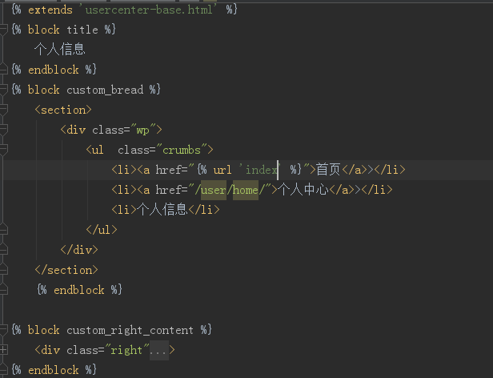Click the 'wp' class value
The width and height of the screenshot is (493, 378).
143,130
